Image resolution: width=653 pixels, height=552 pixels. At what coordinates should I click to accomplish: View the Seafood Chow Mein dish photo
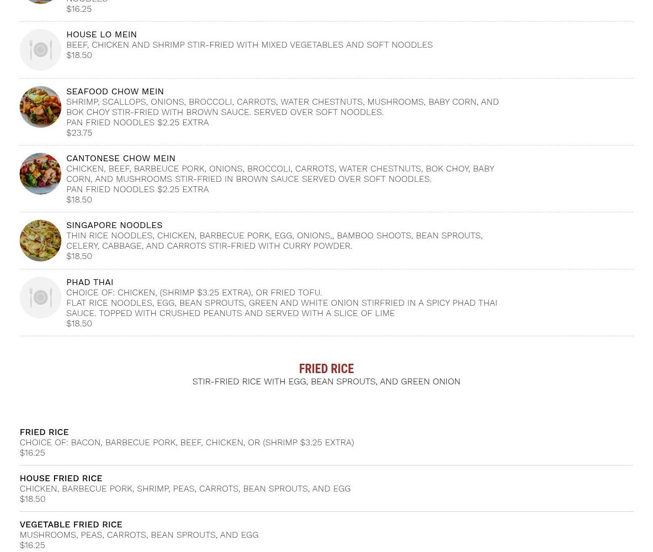pyautogui.click(x=40, y=107)
